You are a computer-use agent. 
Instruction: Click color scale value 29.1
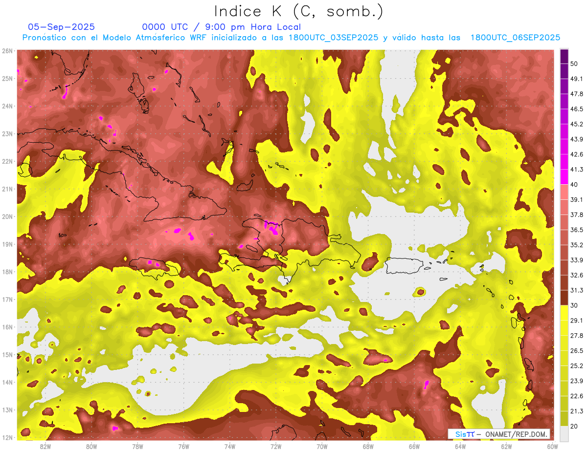tap(576, 321)
